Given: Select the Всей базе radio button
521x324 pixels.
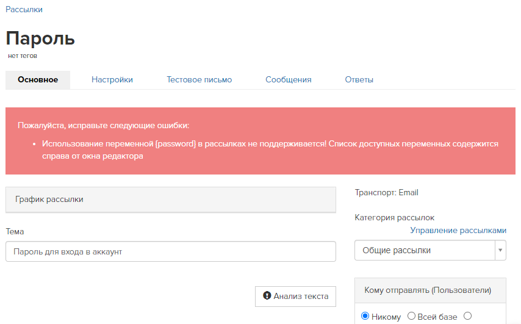Looking at the screenshot, I should (411, 316).
